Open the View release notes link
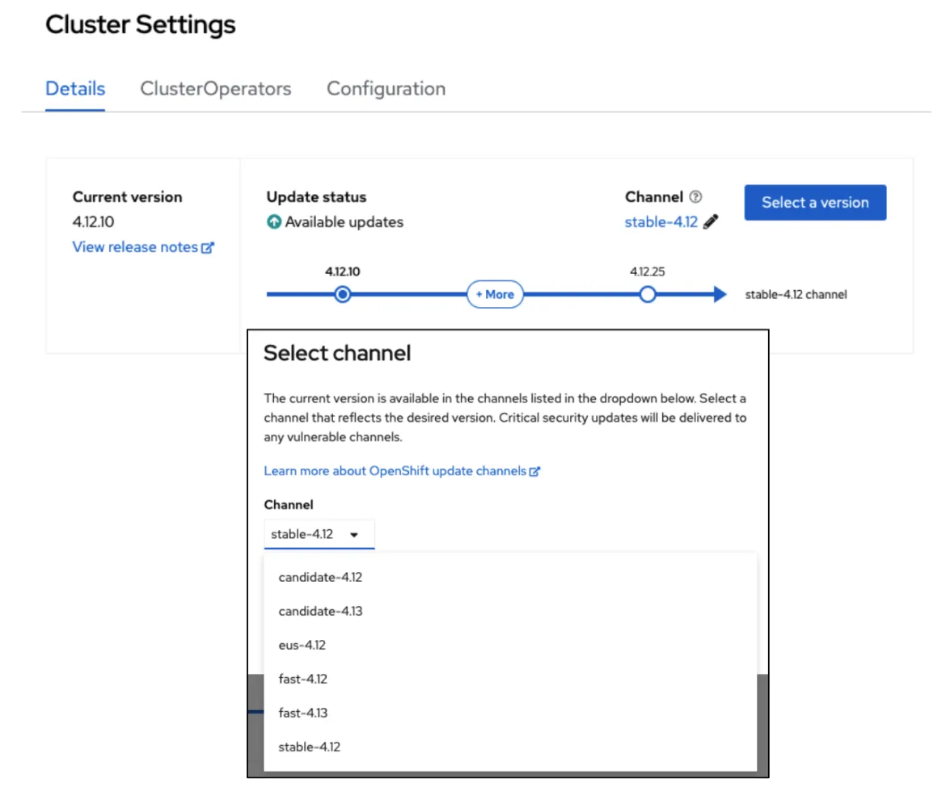Screen dimensions: 946x787 (x=133, y=247)
